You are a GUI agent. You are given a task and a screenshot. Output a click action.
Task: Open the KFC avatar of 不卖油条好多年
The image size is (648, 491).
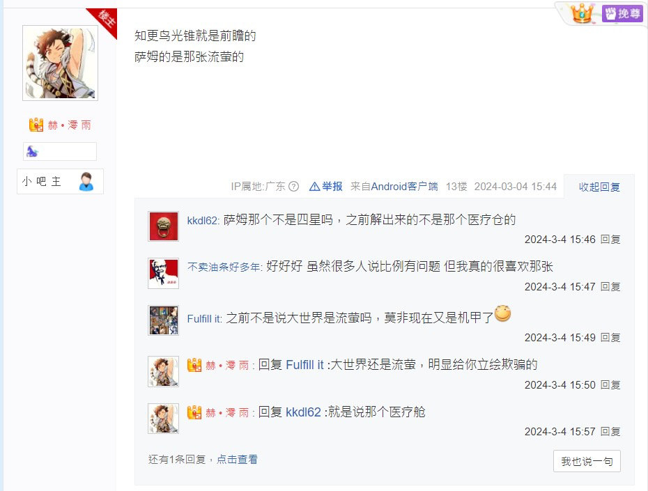point(163,274)
